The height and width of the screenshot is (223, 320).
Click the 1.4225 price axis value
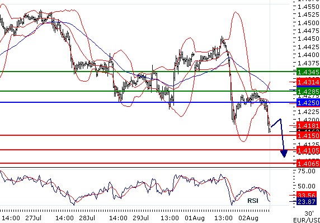pos(308,112)
